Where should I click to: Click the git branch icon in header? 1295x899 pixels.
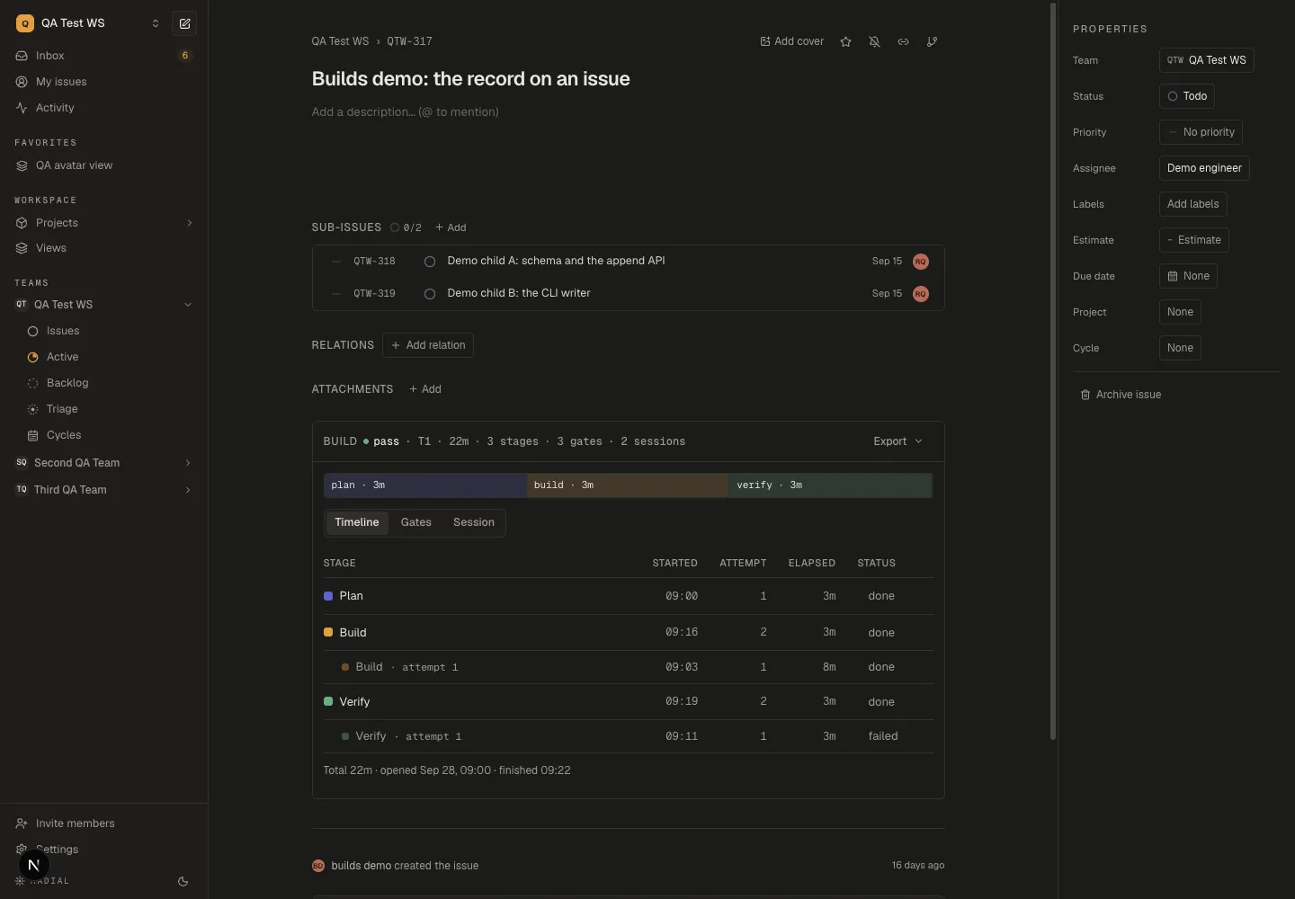pos(932,41)
